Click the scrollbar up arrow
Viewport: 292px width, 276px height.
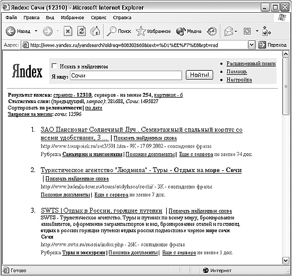286,54
